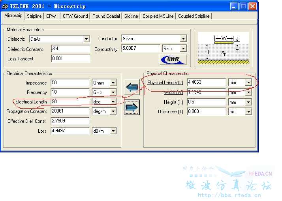
Task: Click the AWR logo button
Action: [x=173, y=60]
